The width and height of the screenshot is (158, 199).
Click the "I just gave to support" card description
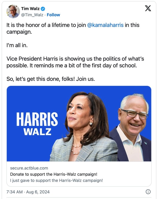pos(56,180)
